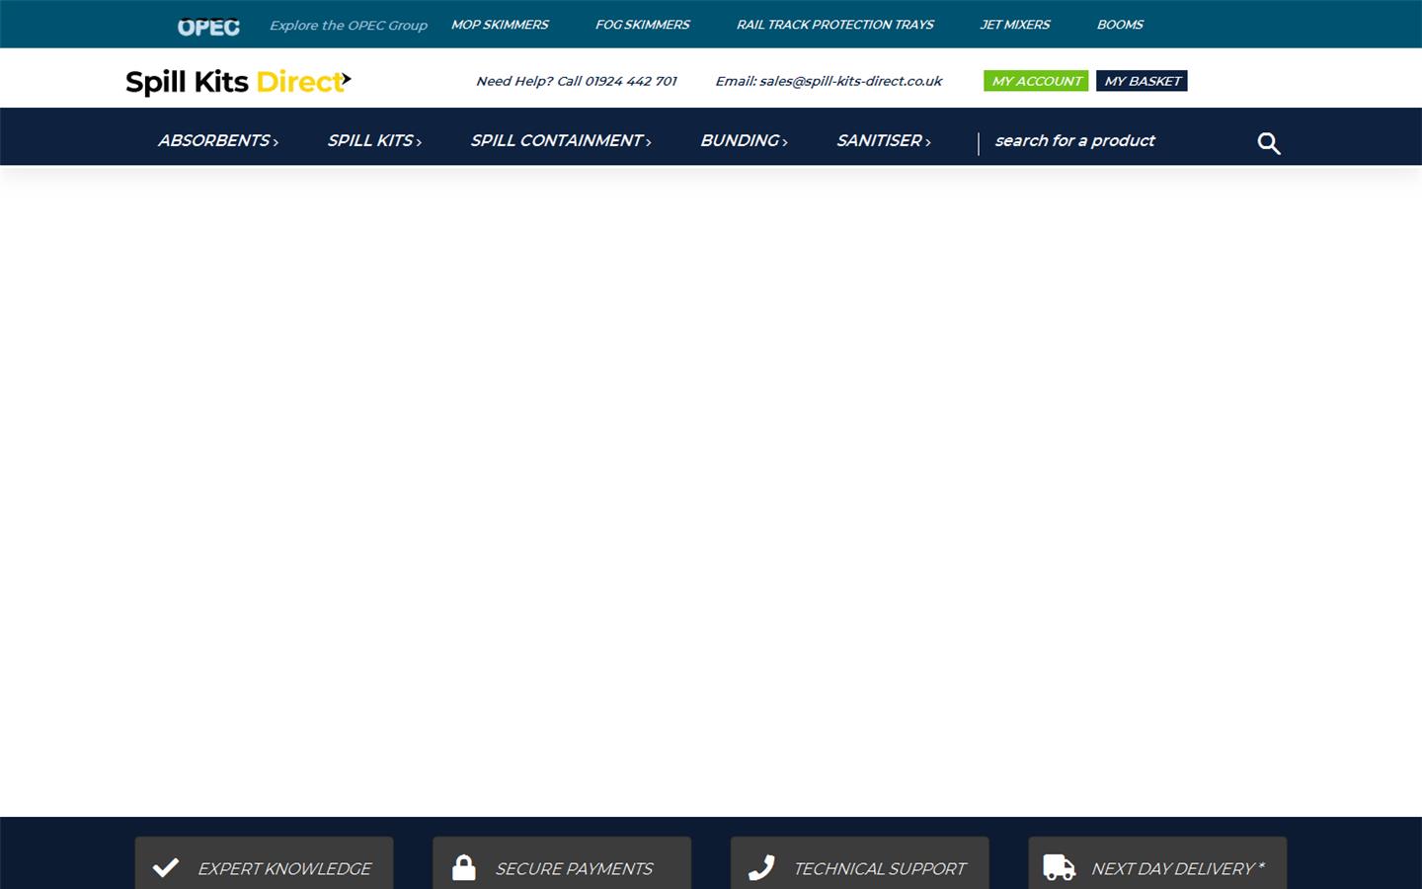Go to Mop Skimmers link
Image resolution: width=1422 pixels, height=889 pixels.
[x=500, y=25]
